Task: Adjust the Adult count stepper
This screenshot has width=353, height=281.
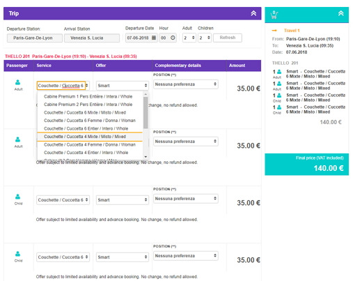Action: [189, 38]
